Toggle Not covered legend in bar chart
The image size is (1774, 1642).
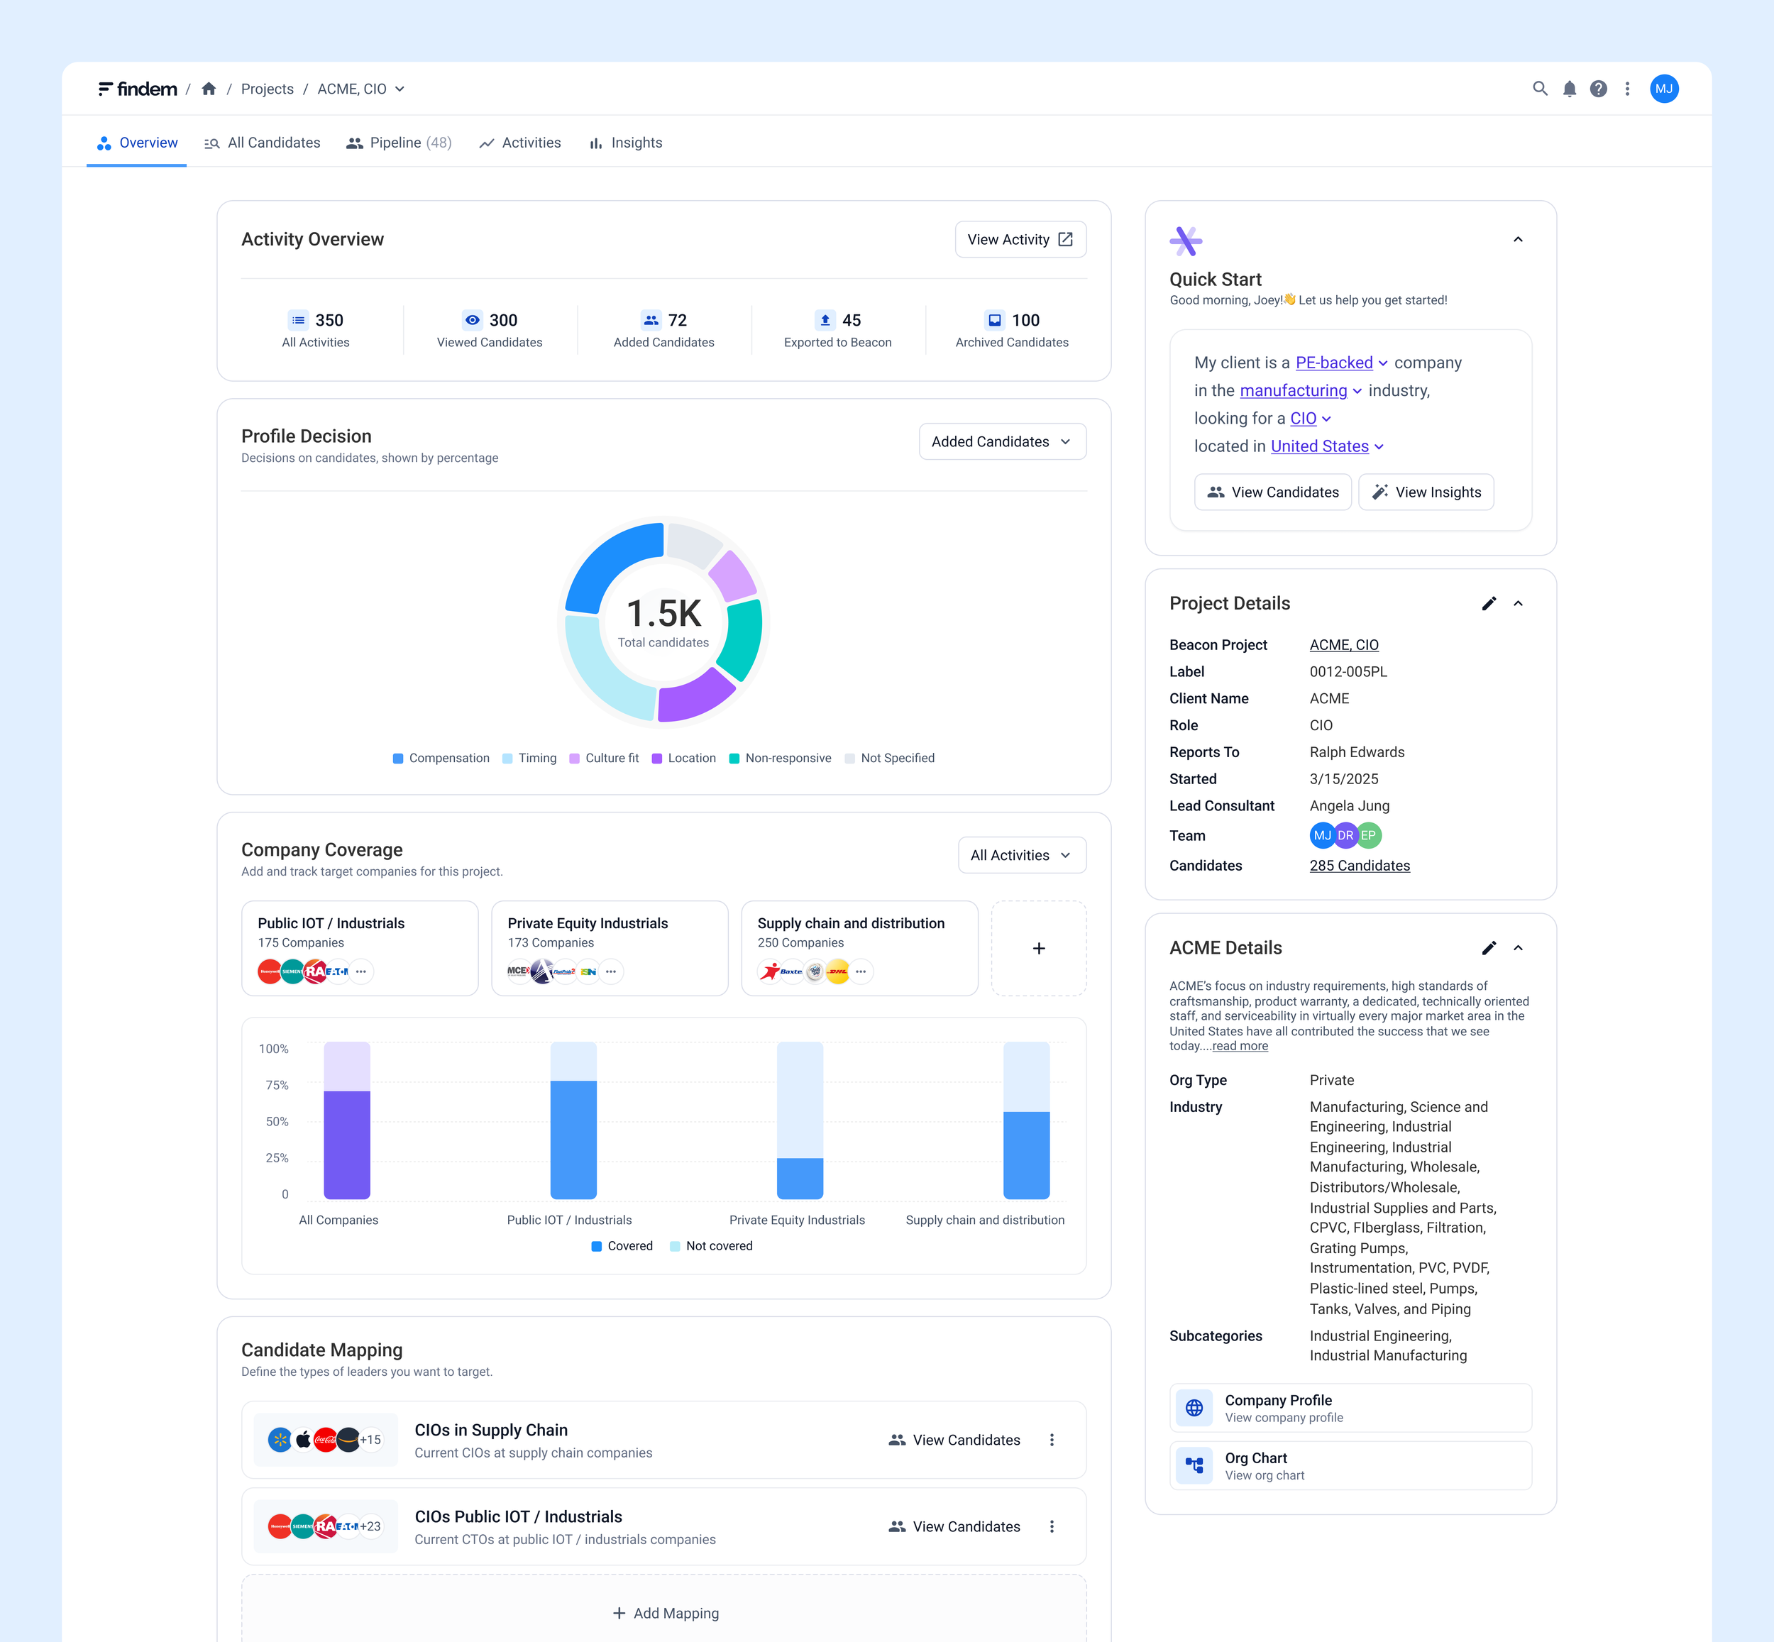click(x=711, y=1246)
